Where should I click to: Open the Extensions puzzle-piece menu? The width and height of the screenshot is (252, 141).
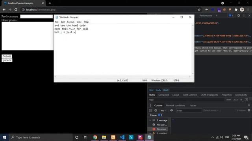(x=236, y=10)
